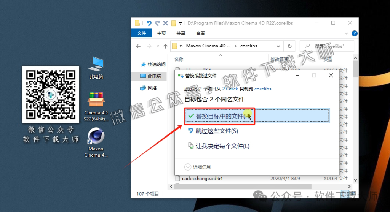Minimize the 替换或跳过文件 dialog
390x212 pixels.
click(297, 75)
